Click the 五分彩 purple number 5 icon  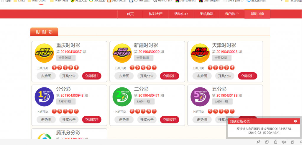click(x=200, y=97)
